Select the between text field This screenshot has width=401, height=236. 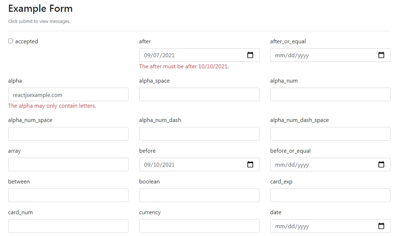[x=68, y=195]
